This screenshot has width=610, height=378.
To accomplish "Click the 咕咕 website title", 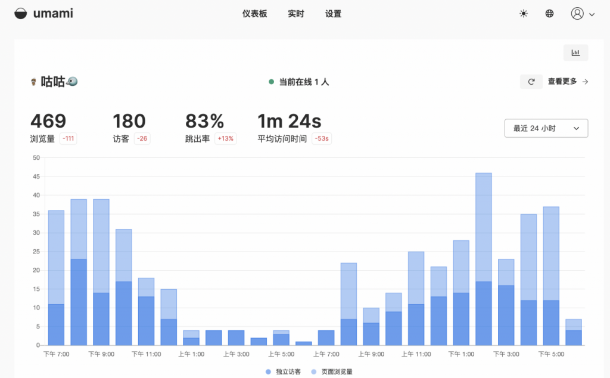I will 54,82.
